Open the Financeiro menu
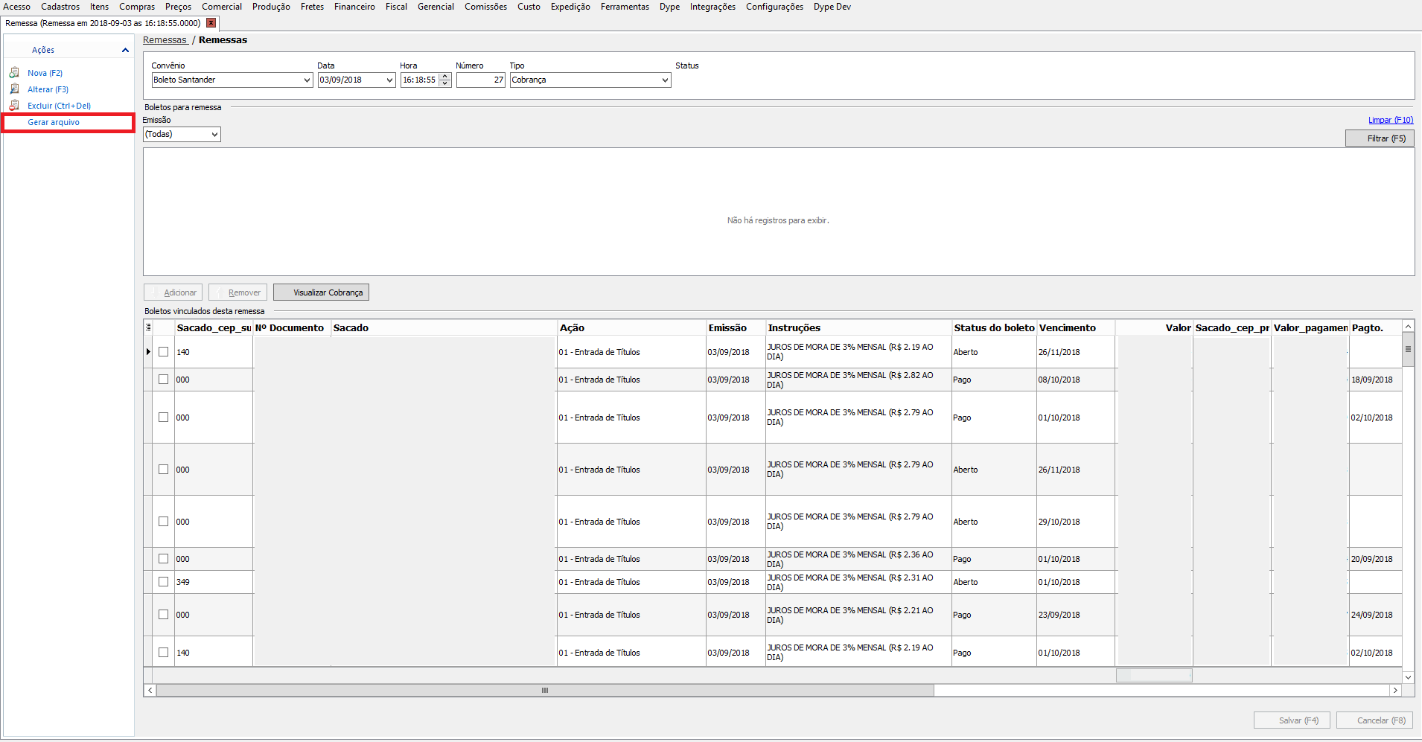The height and width of the screenshot is (742, 1422). coord(354,7)
